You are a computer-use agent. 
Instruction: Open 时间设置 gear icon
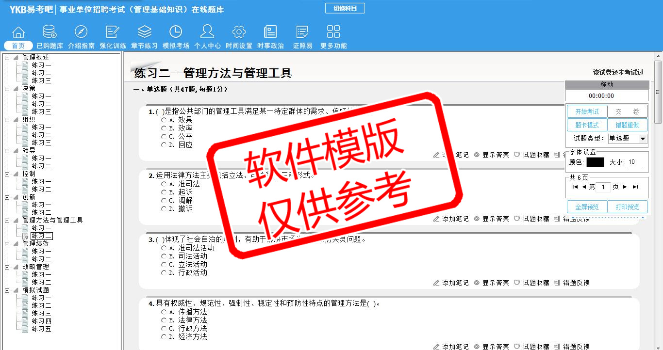pyautogui.click(x=239, y=32)
